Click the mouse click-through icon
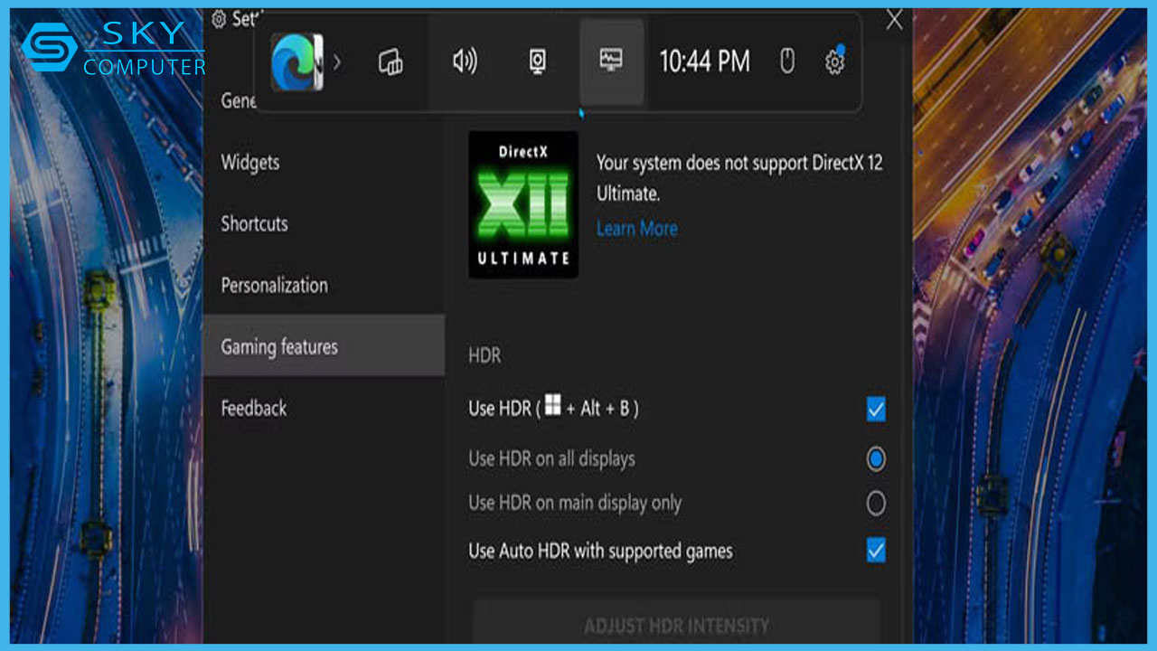The image size is (1157, 651). [x=787, y=61]
